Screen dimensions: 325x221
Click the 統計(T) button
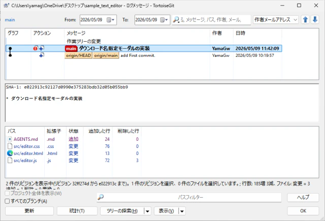pos(77,211)
